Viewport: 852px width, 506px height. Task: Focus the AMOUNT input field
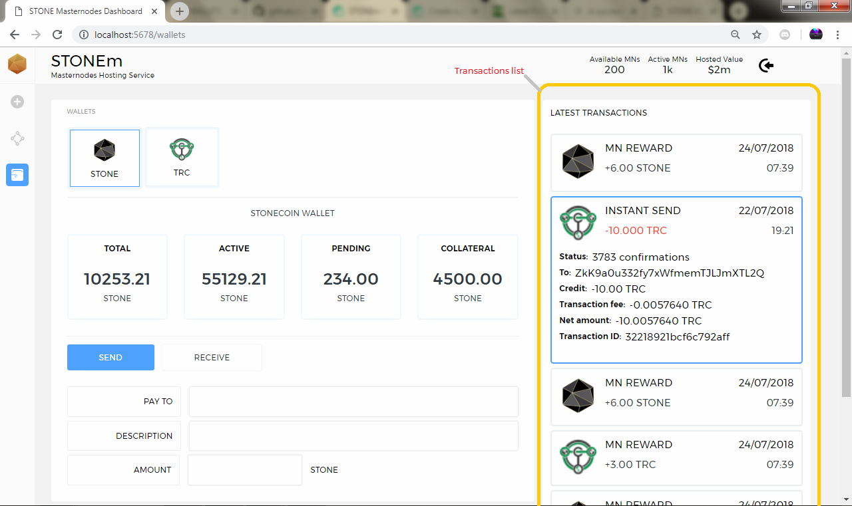coord(245,470)
